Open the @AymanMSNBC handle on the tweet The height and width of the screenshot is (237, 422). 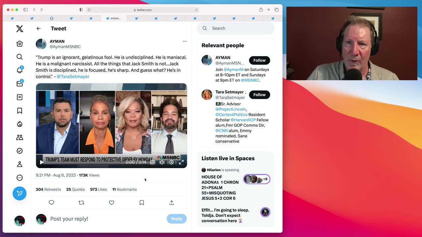65,47
